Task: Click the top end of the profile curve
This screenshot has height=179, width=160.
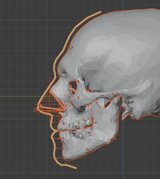Action: (100, 12)
